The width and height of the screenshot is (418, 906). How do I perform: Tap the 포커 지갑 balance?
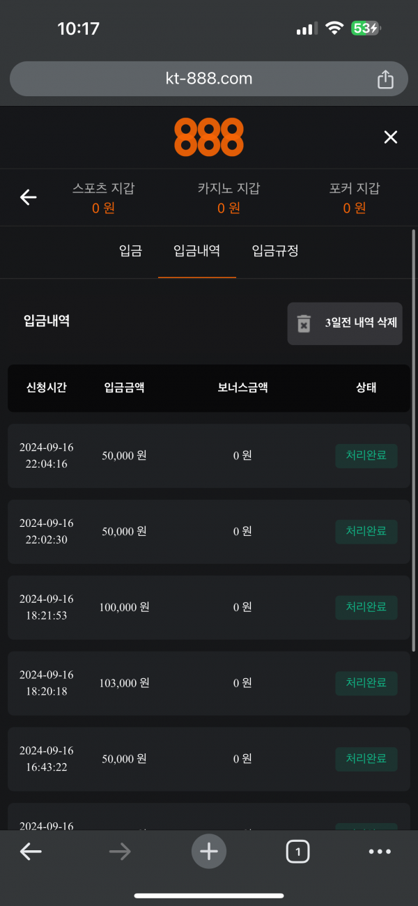[355, 208]
